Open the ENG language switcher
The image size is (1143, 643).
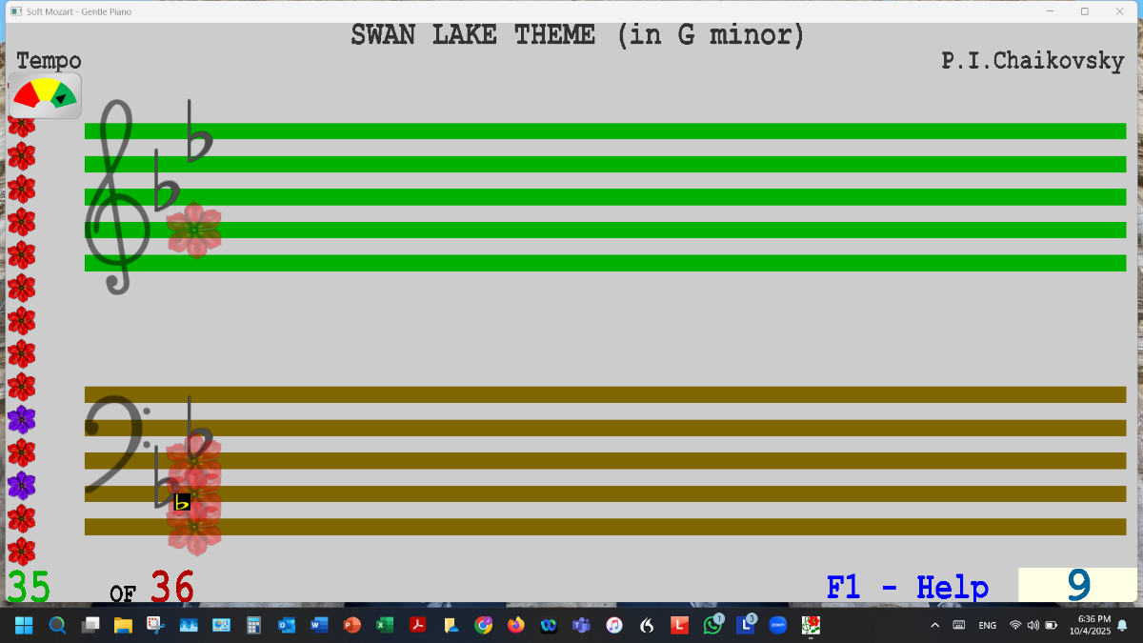(987, 625)
